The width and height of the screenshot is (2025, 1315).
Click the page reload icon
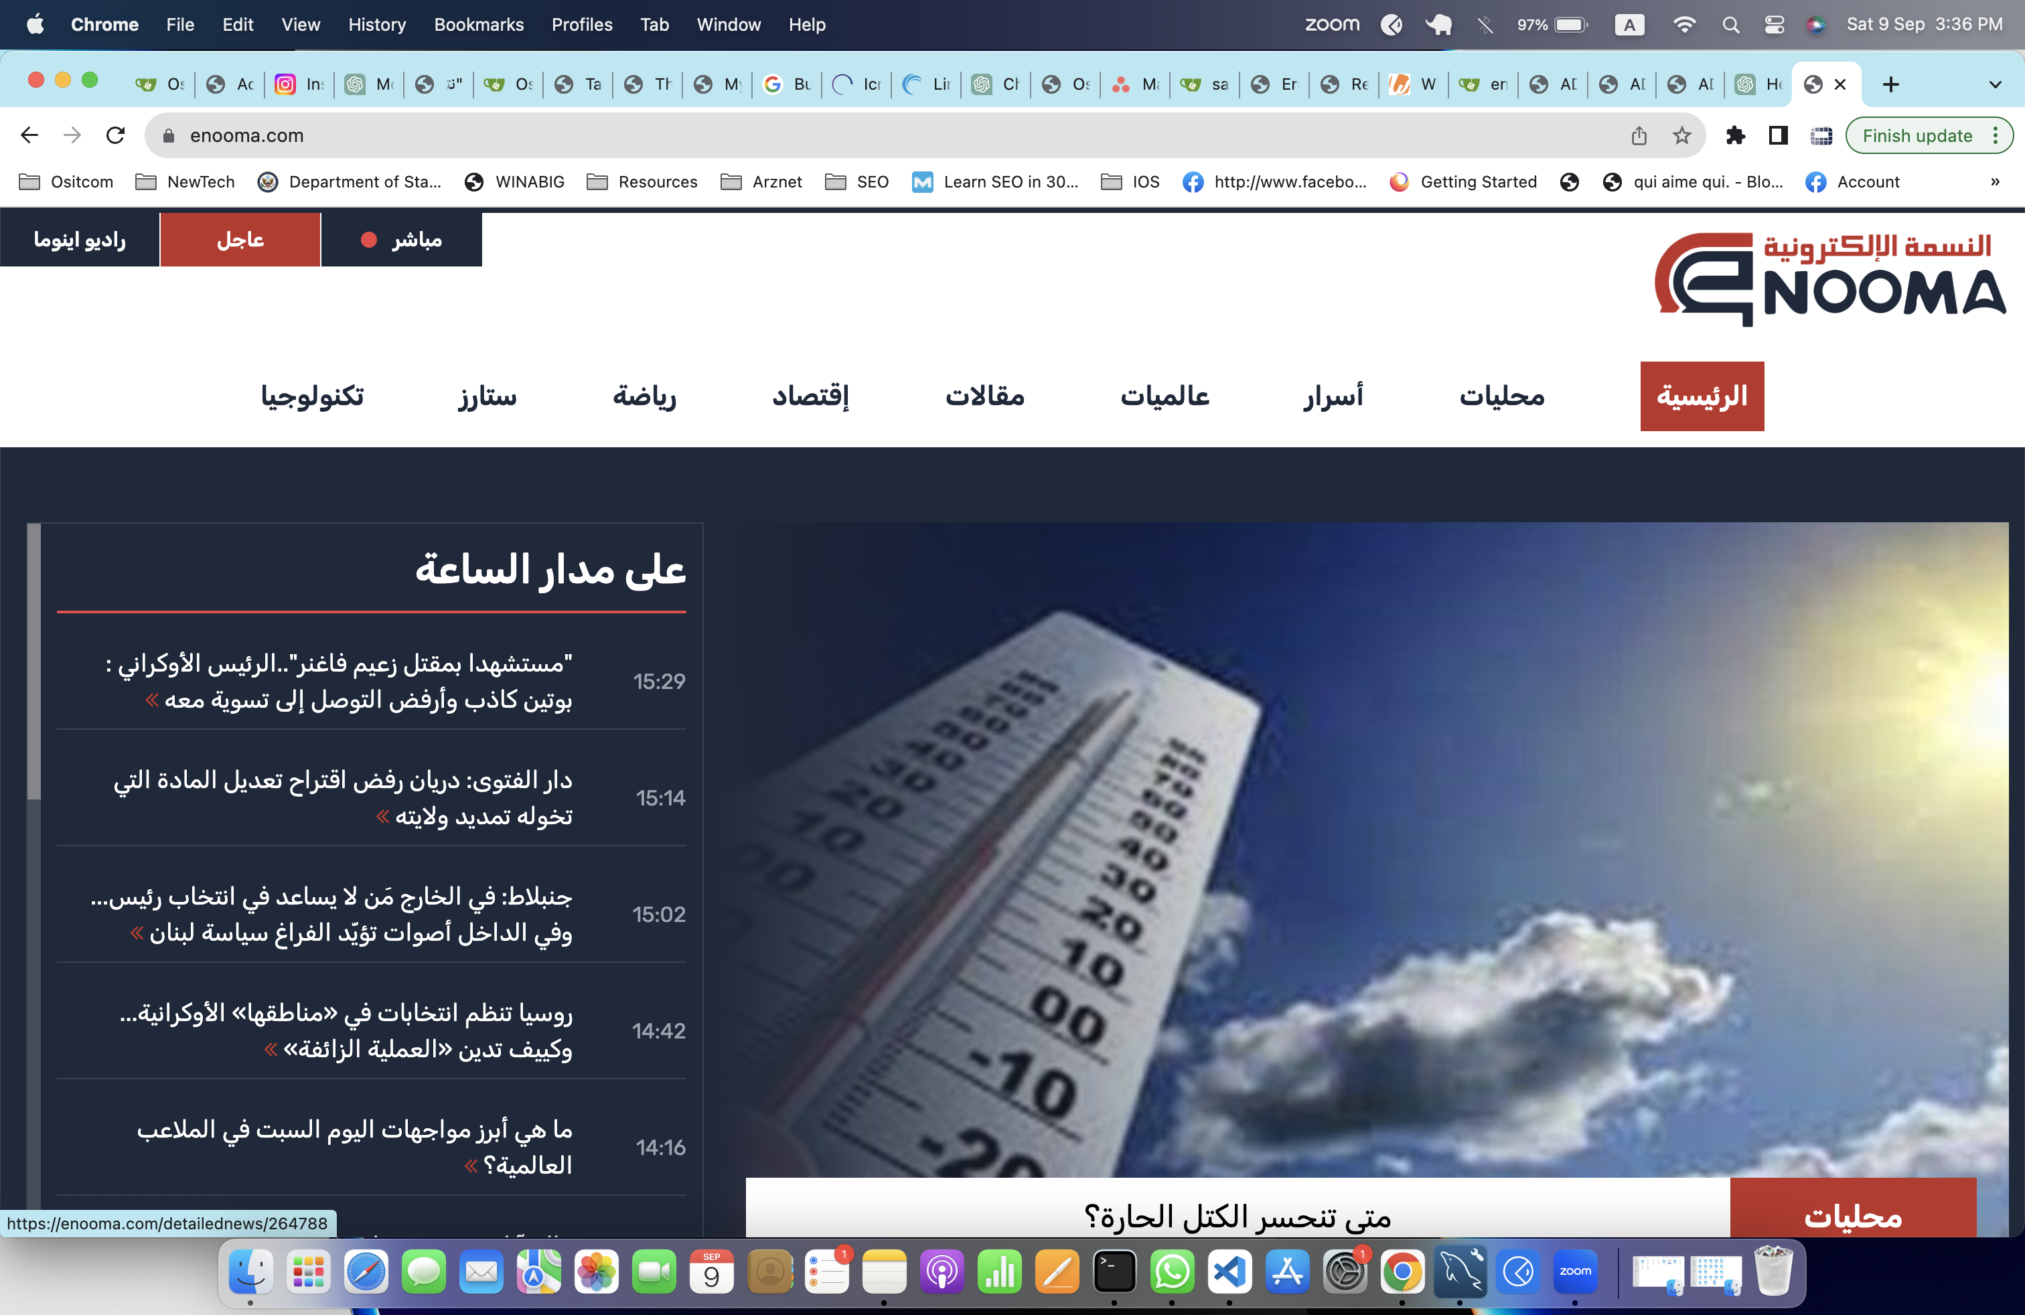[116, 135]
